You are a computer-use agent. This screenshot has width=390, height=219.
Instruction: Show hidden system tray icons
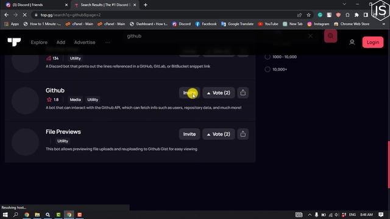tap(310, 215)
